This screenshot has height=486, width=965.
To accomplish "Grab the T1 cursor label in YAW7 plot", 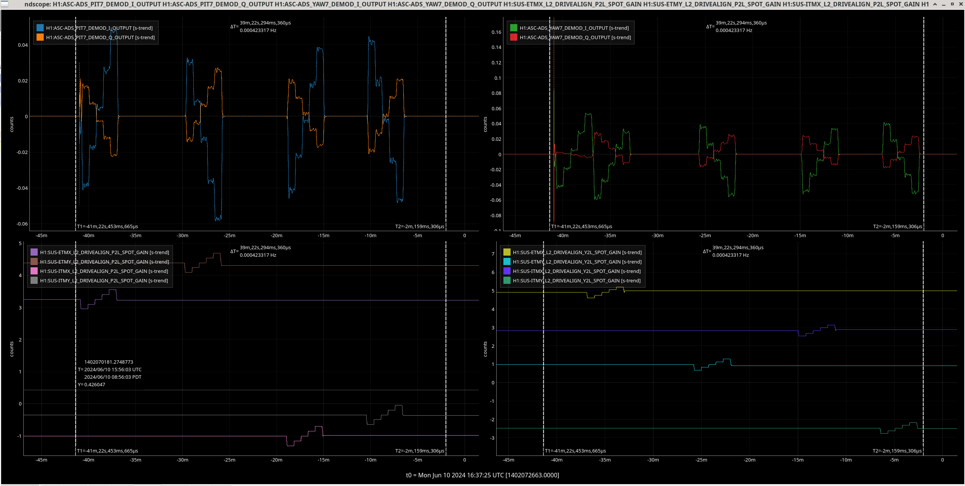I will click(582, 226).
